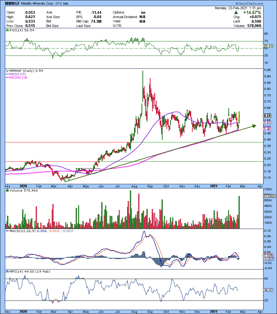The image size is (277, 314).
Task: Click the Mkt Cap value 74.3M
Action: click(96, 21)
